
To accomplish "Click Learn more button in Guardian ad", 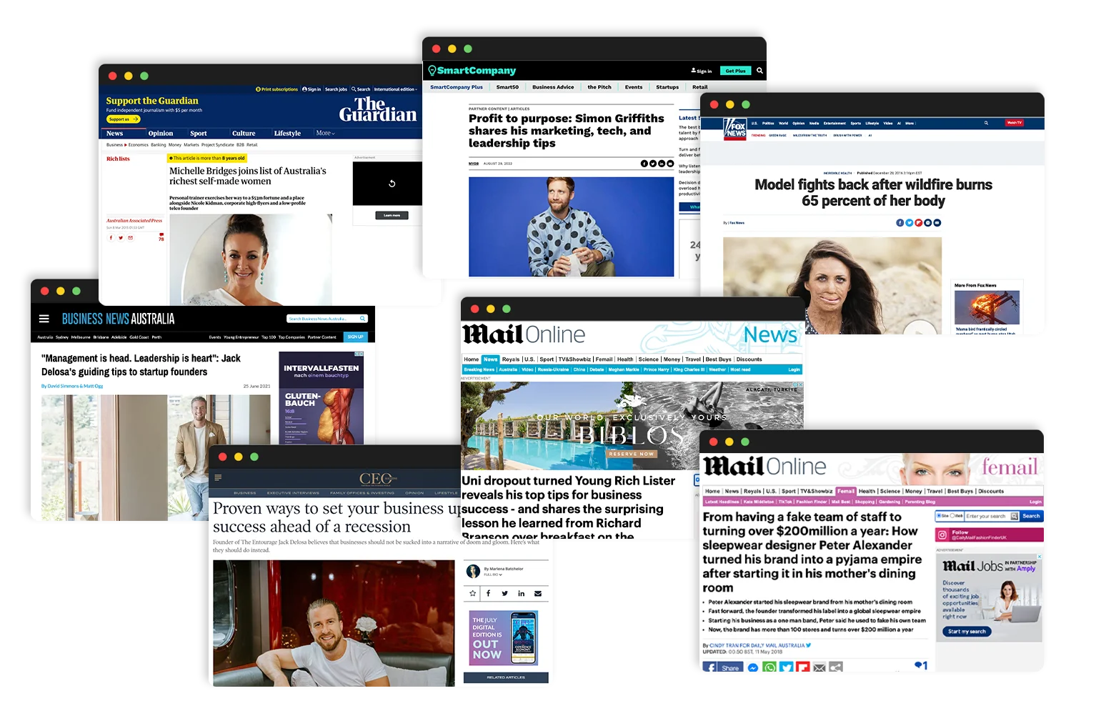I will (x=392, y=215).
